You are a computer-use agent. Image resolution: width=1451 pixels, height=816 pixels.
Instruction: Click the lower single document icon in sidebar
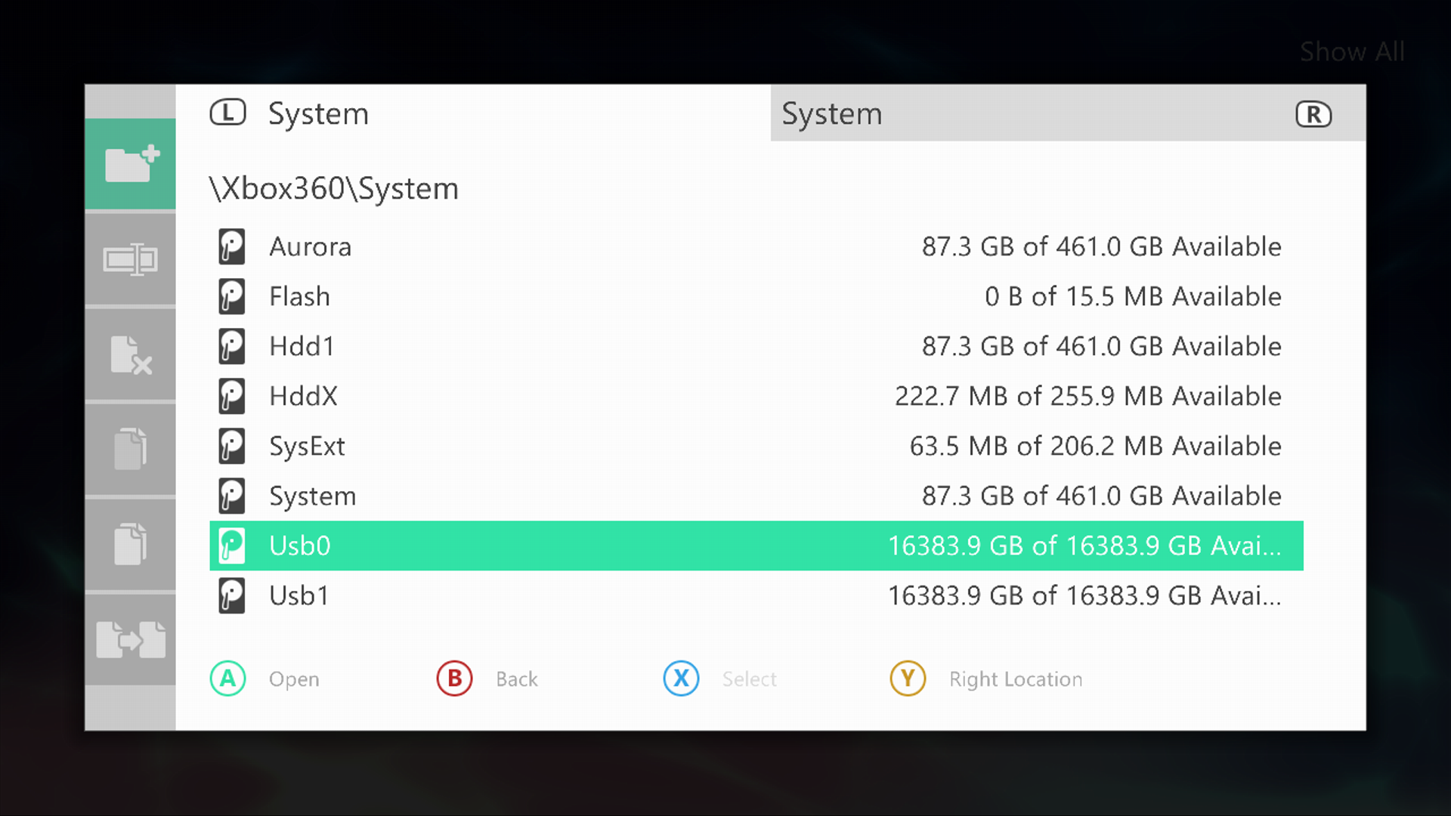tap(129, 544)
